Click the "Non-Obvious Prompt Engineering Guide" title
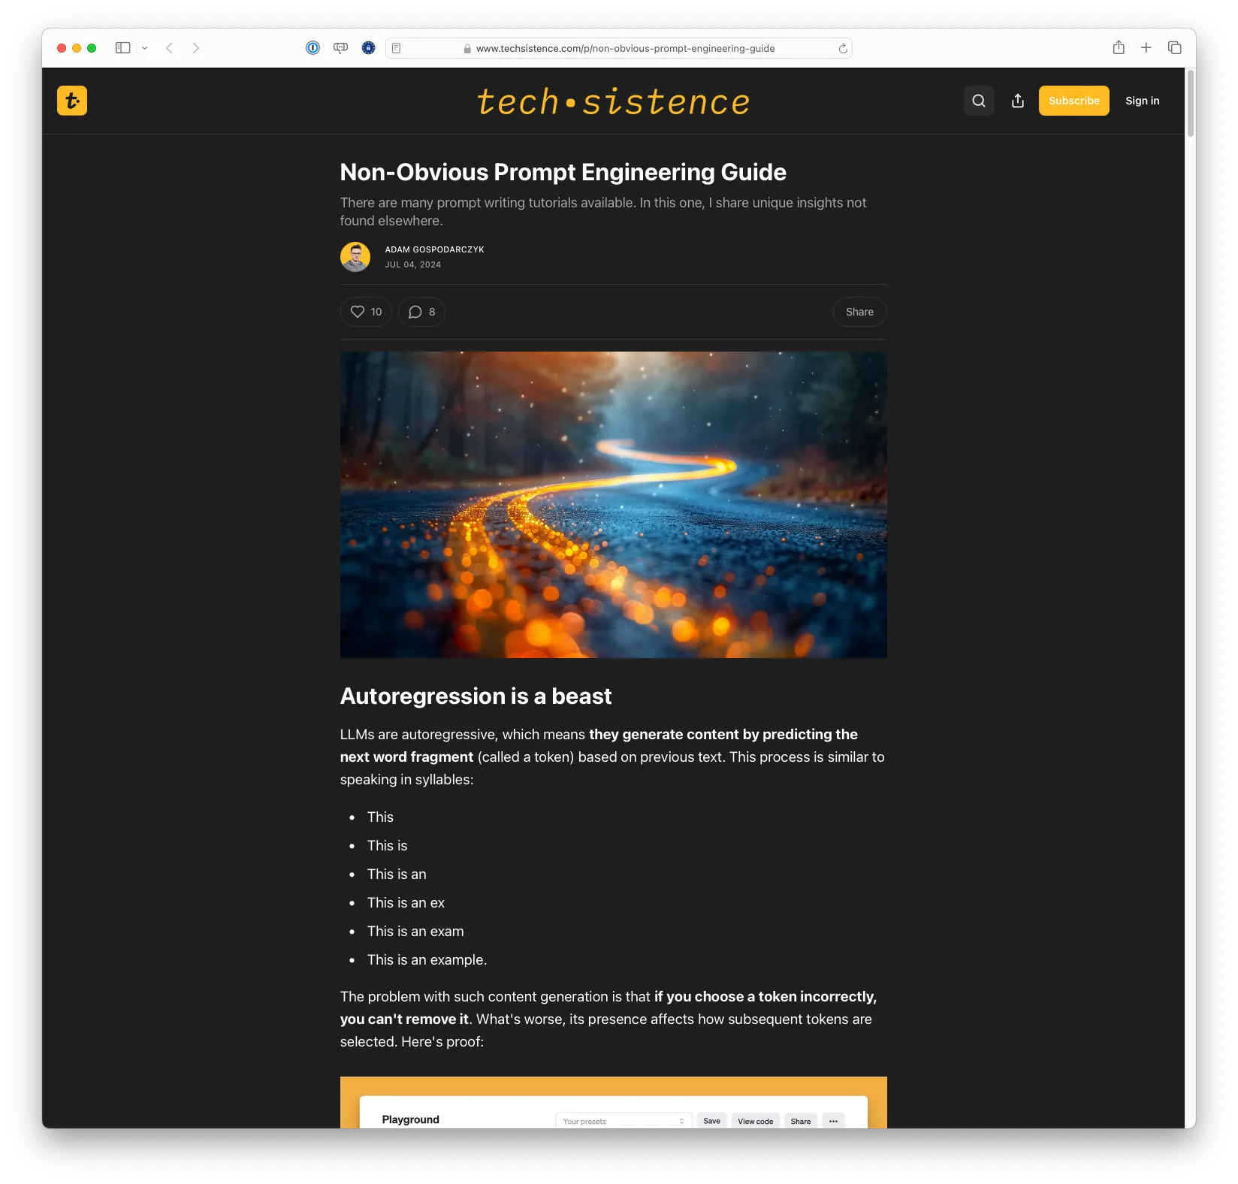 563,172
